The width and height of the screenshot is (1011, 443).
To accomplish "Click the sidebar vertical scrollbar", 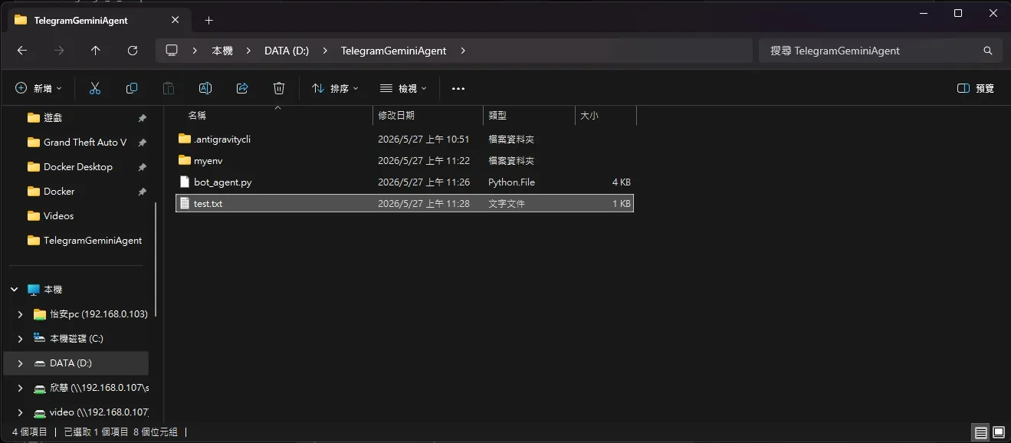I will pyautogui.click(x=156, y=259).
